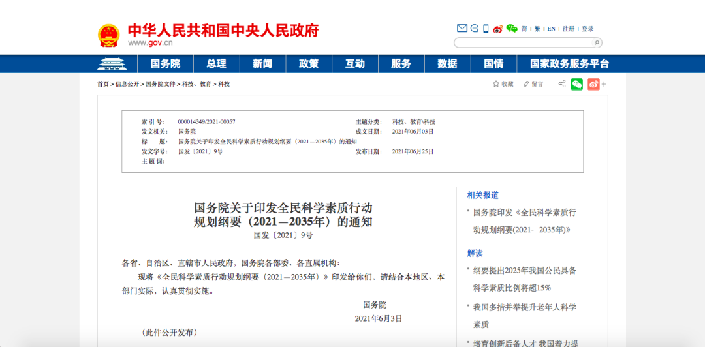This screenshot has height=347, width=705.
Task: Click the 注册 register link
Action: [569, 29]
